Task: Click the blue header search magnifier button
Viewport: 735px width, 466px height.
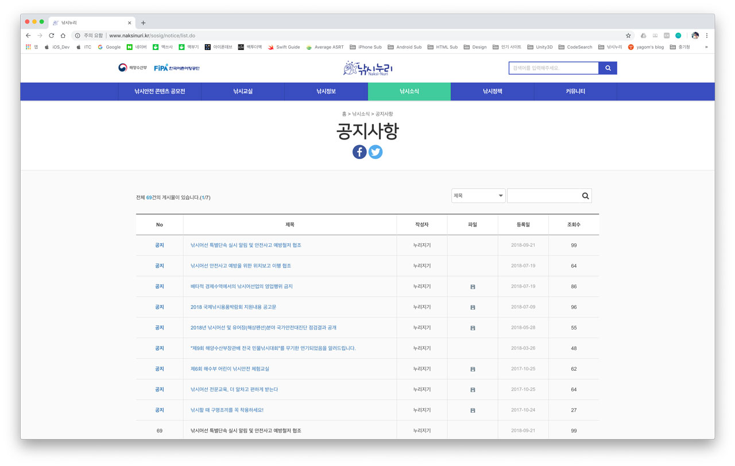Action: 608,68
